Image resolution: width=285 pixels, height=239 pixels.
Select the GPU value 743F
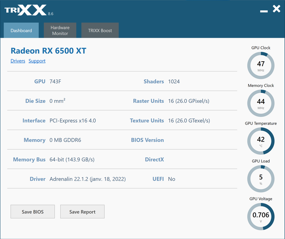coord(55,81)
